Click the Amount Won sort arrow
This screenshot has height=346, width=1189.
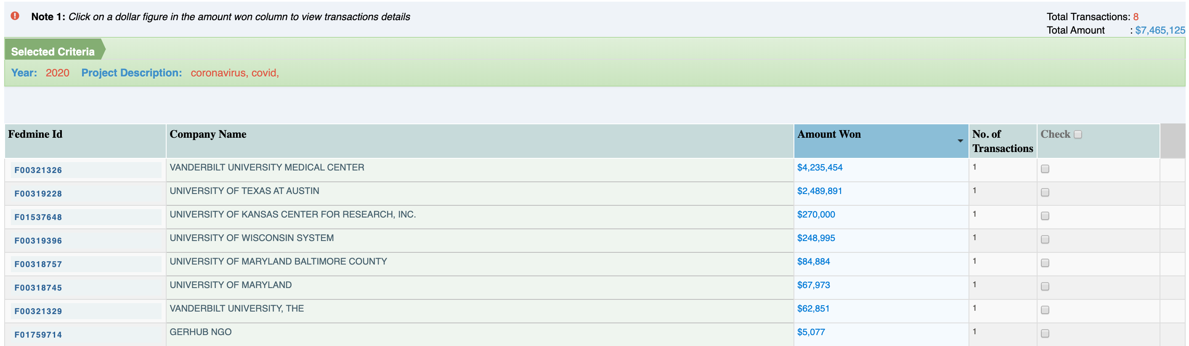pyautogui.click(x=960, y=141)
